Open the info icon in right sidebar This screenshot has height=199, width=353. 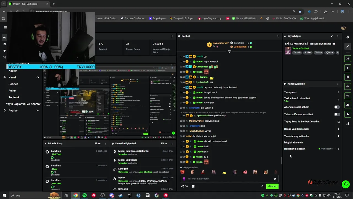tap(347, 37)
